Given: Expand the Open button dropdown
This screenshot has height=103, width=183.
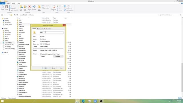Looking at the screenshot, I should [x=62, y=6].
